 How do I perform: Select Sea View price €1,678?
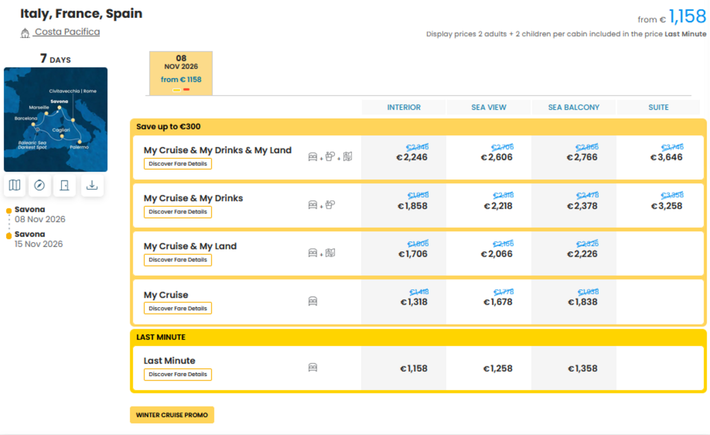point(498,302)
